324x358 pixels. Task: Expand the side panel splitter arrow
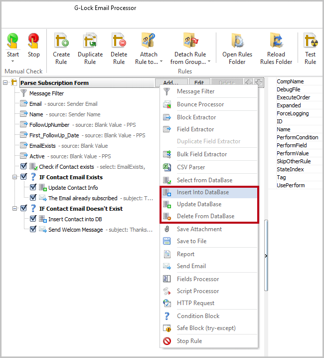tap(266, 256)
